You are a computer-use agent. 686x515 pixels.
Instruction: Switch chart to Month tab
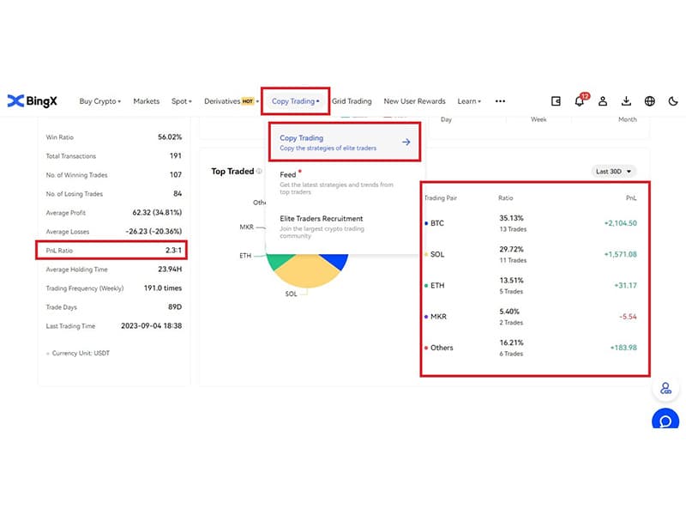pos(628,119)
